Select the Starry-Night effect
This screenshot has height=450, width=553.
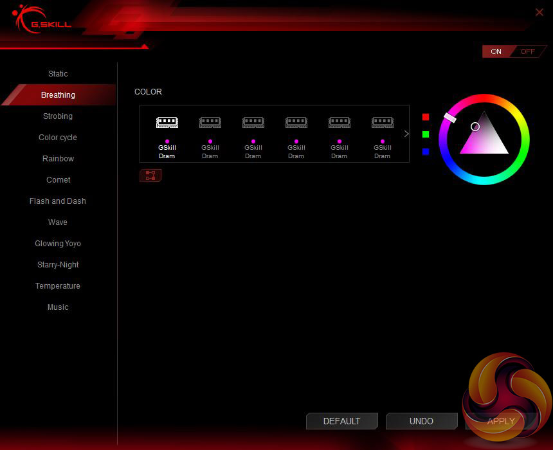pyautogui.click(x=58, y=265)
